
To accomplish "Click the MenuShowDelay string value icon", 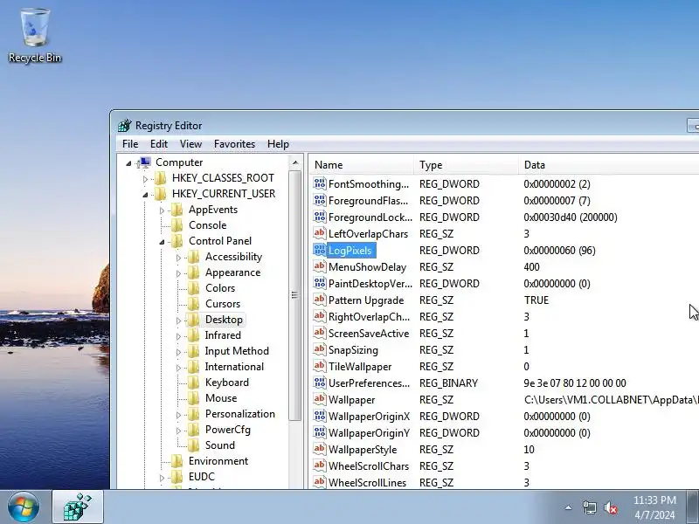I will point(320,267).
